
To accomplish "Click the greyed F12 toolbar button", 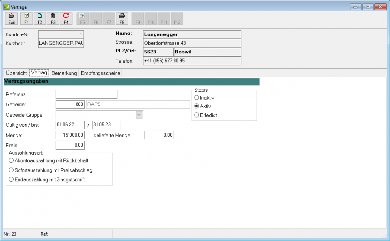I will pyautogui.click(x=177, y=18).
